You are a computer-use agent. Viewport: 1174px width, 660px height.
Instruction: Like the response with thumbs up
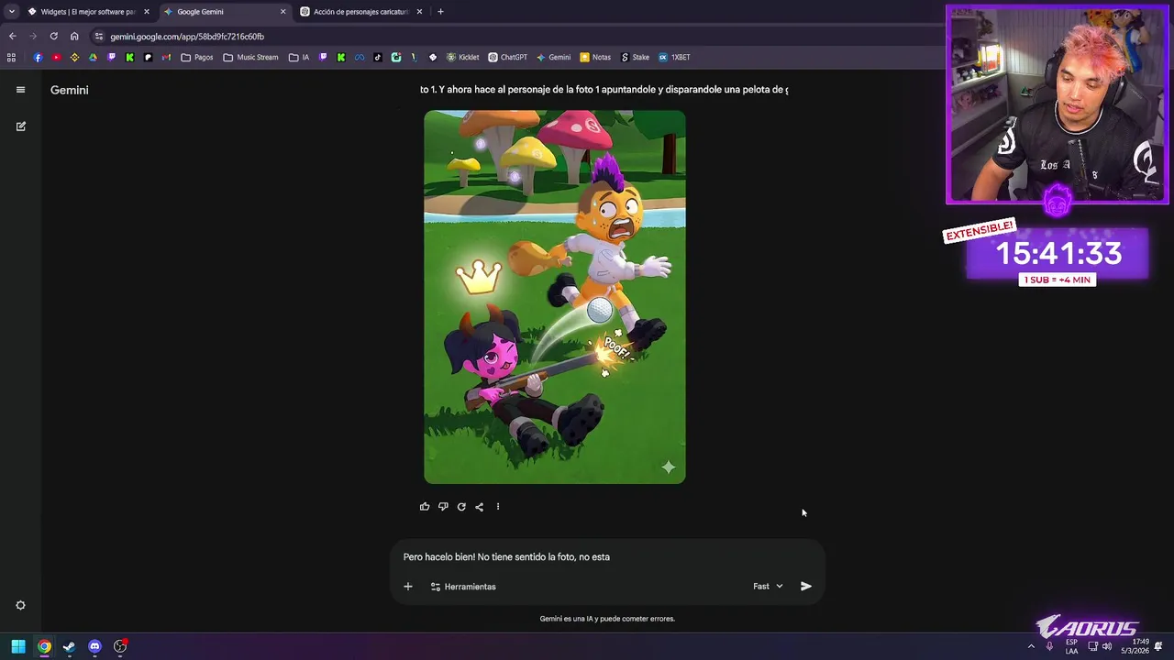pyautogui.click(x=425, y=507)
